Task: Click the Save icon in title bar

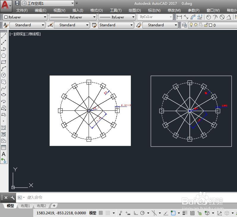Action: point(17,3)
